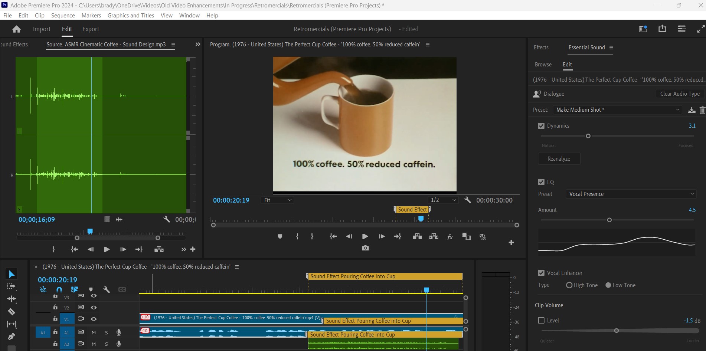Select the Track Select Forward tool
The height and width of the screenshot is (351, 706).
12,286
